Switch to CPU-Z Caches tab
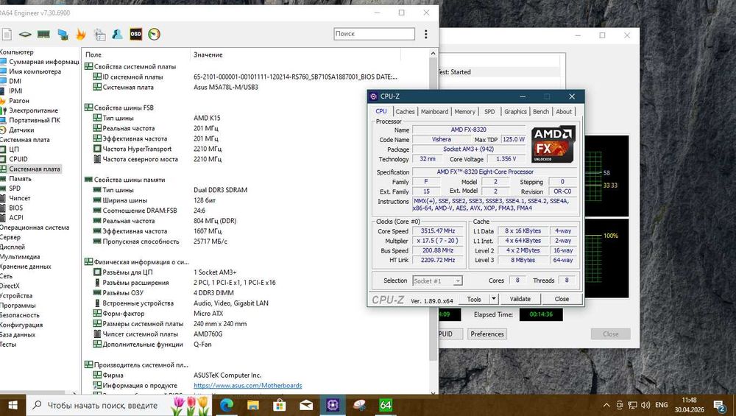 pyautogui.click(x=405, y=112)
